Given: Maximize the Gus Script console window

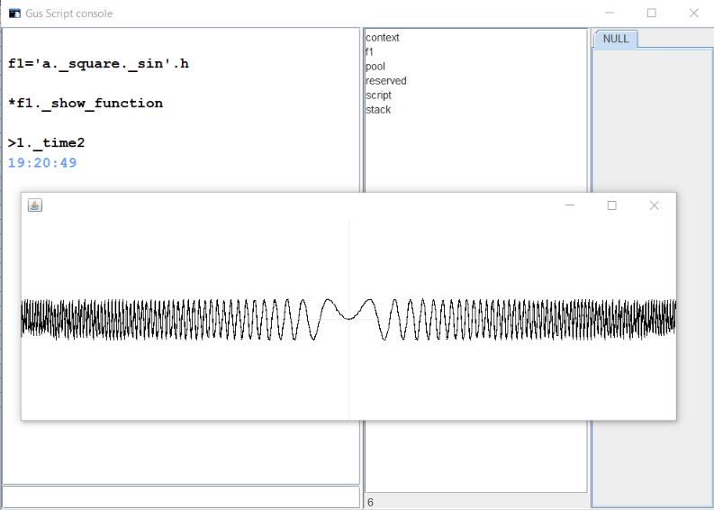Looking at the screenshot, I should pyautogui.click(x=652, y=14).
